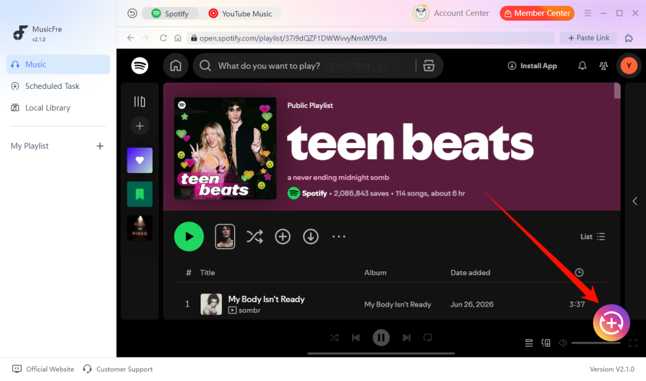646x381 pixels.
Task: Open Member Center
Action: coord(537,13)
